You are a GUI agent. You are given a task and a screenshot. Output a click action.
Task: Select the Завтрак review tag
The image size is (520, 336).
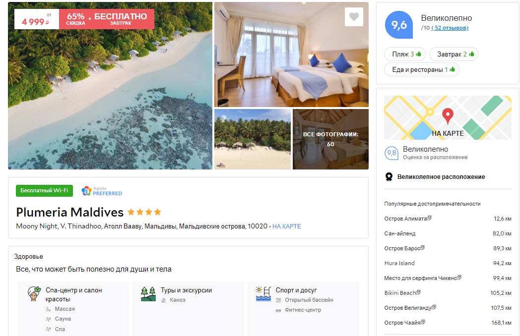point(454,54)
